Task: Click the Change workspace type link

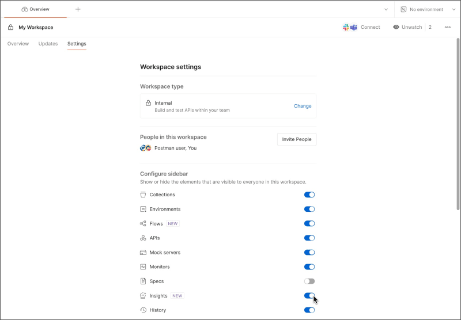Action: tap(303, 106)
